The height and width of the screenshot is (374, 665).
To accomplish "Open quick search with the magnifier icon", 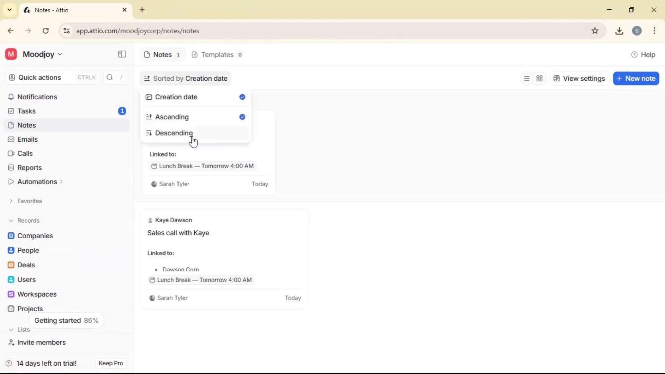I will click(x=109, y=77).
